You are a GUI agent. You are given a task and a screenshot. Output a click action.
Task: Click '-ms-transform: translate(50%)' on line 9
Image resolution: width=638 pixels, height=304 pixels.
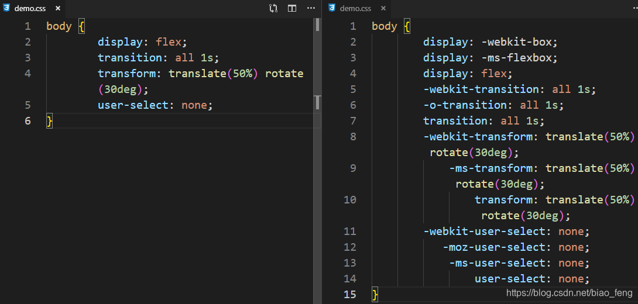pyautogui.click(x=542, y=169)
